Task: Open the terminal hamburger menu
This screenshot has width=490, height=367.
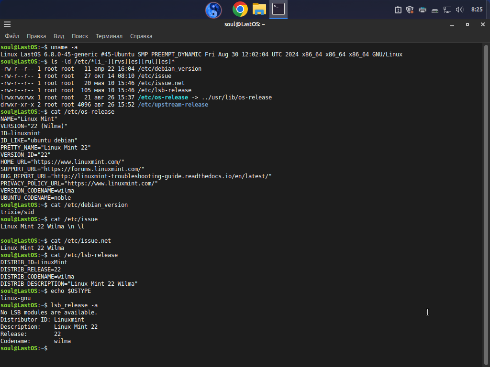Action: tap(7, 24)
